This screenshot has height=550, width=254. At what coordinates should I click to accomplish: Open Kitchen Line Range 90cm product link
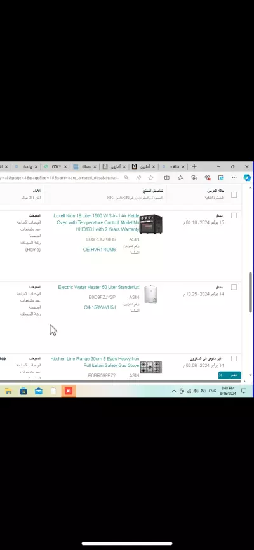95,362
